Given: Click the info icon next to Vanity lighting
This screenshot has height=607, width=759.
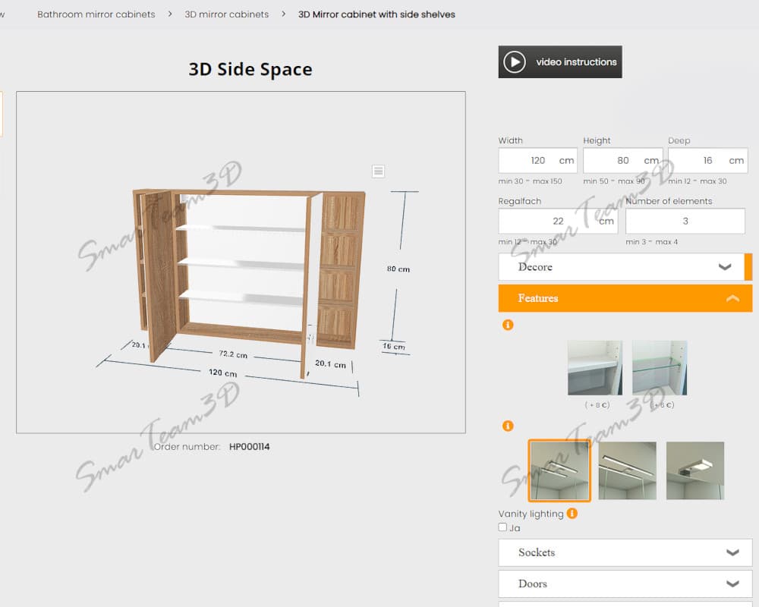Looking at the screenshot, I should (x=572, y=514).
